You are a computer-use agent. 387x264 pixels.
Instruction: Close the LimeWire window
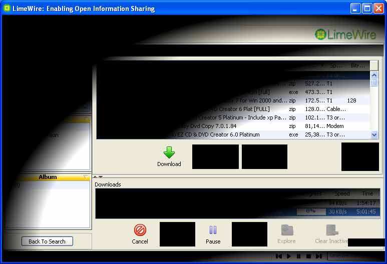pyautogui.click(x=378, y=8)
